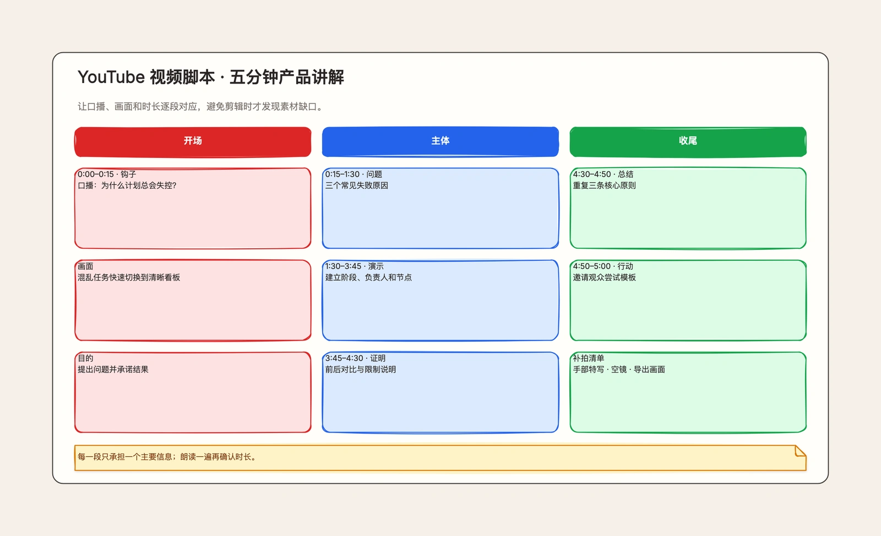Click the 画面 card about 混乱任务
The height and width of the screenshot is (536, 881).
click(193, 300)
